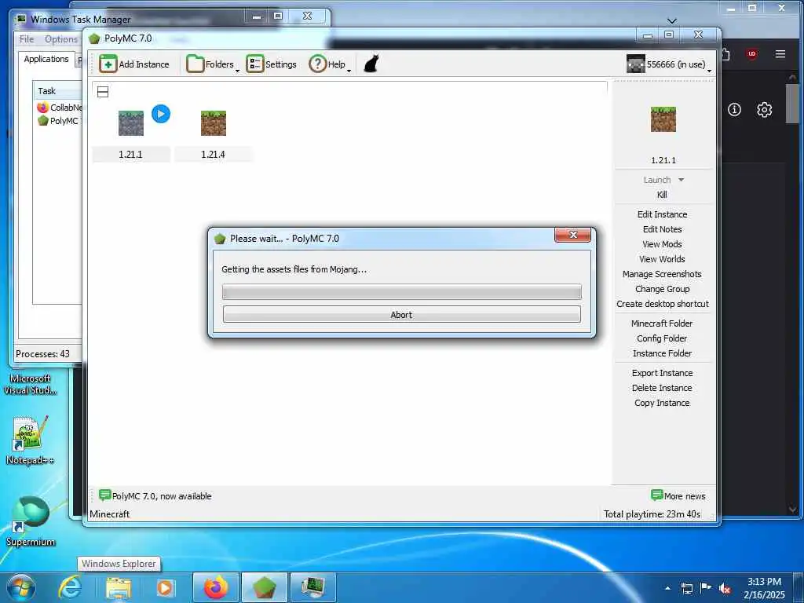
Task: Close the Please wait dialog
Action: coord(572,235)
